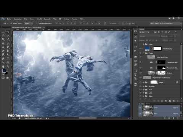Select the Eyedropper tool

pyautogui.click(x=8, y=40)
